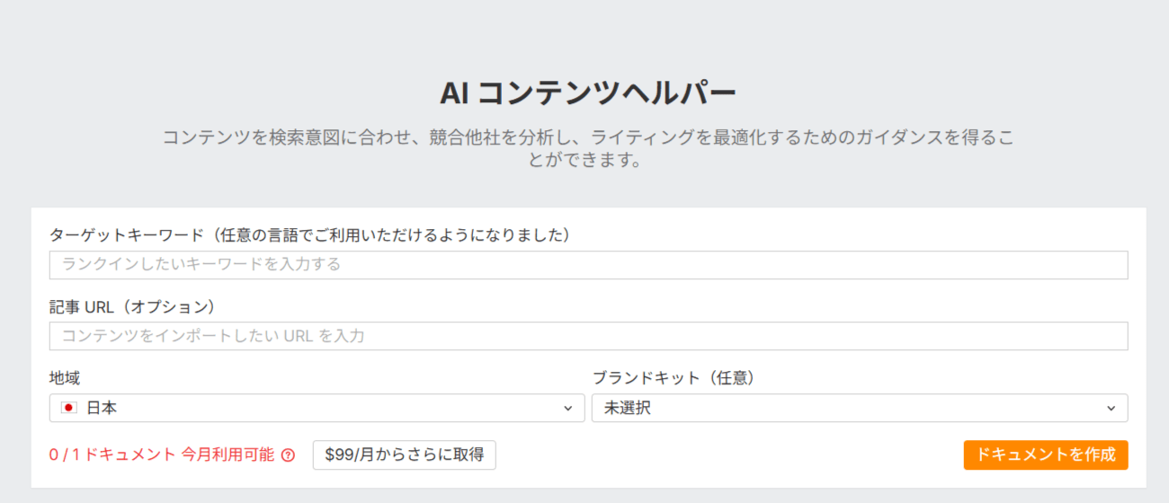Viewport: 1169px width, 503px height.
Task: Click the AI コンテンツヘルパー heading
Action: tap(588, 93)
